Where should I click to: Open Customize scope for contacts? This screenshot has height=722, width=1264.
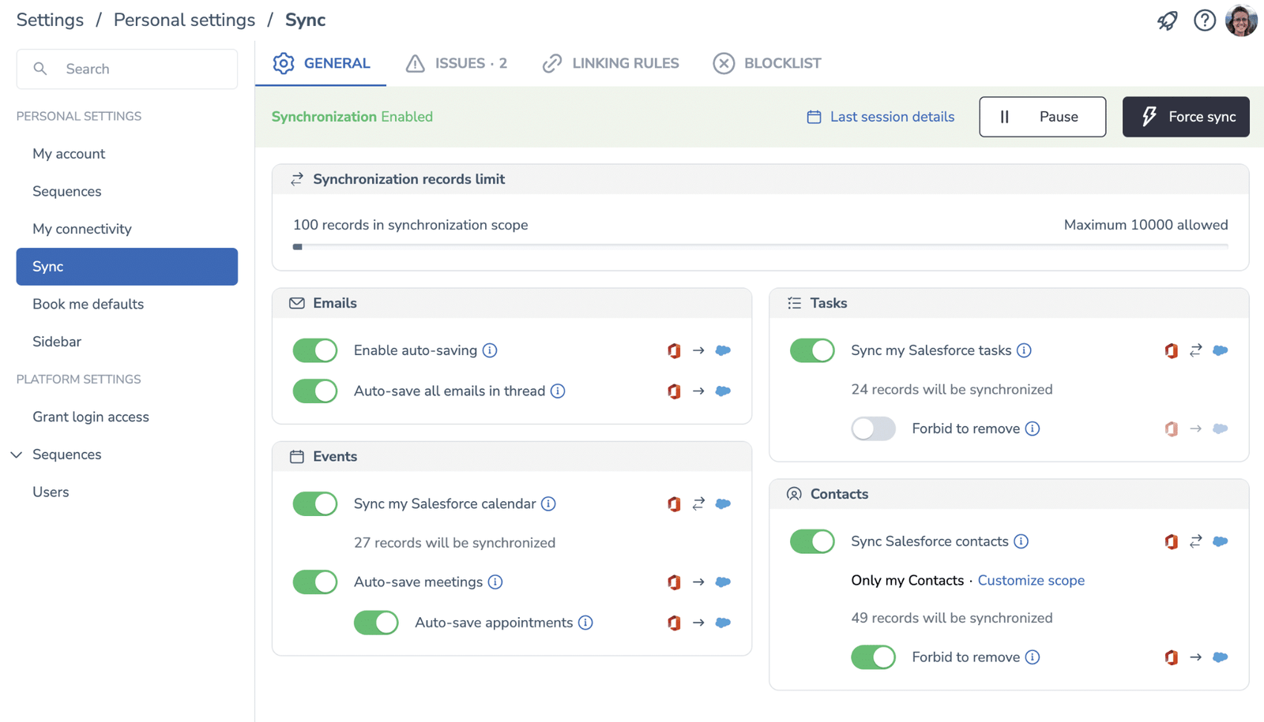point(1030,581)
